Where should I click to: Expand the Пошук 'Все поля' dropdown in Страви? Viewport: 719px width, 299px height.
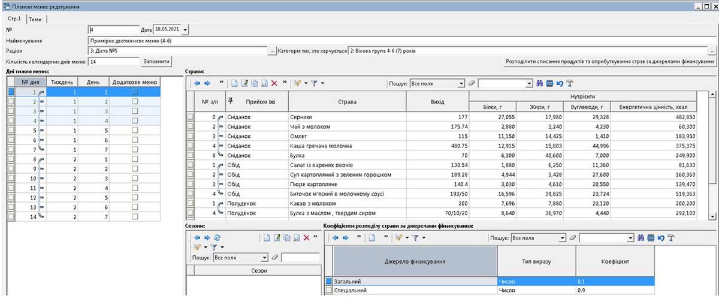(461, 84)
